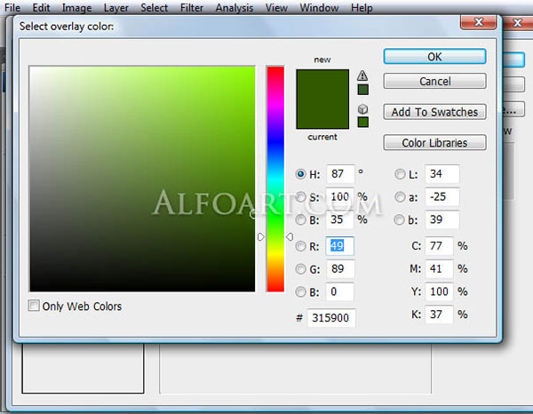The image size is (533, 414).
Task: Select the Lab a radio button
Action: [x=400, y=197]
